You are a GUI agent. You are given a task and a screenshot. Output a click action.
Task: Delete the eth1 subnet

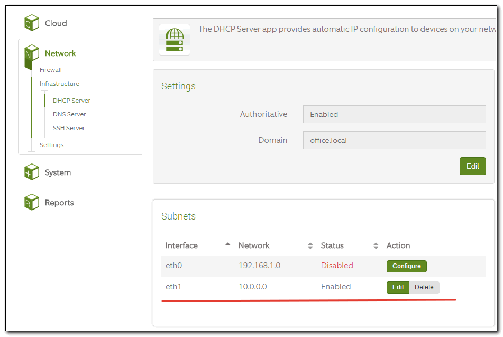pos(424,287)
